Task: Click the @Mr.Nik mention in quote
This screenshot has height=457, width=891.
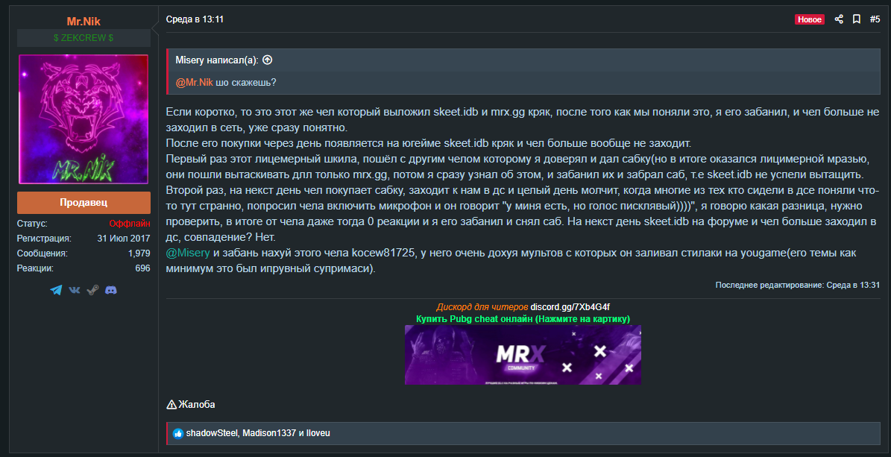Action: (x=195, y=83)
